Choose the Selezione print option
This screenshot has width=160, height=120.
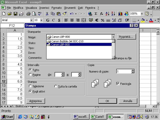tap(30, 86)
